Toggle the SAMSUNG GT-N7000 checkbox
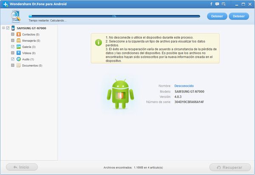This screenshot has height=175, width=255. (x=8, y=28)
